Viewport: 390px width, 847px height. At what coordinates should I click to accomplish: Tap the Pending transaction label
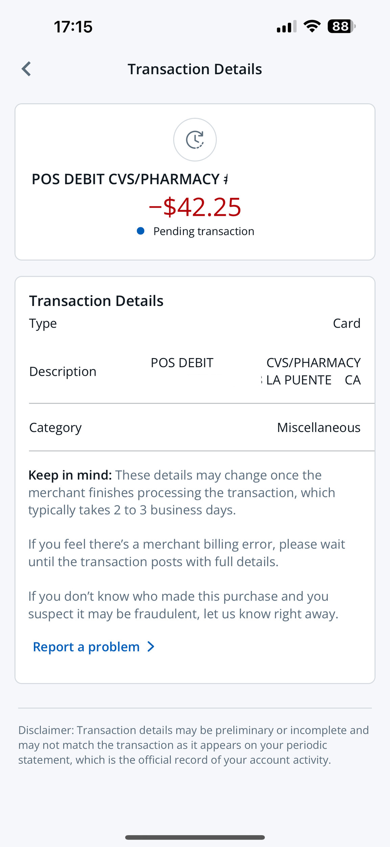pyautogui.click(x=204, y=231)
